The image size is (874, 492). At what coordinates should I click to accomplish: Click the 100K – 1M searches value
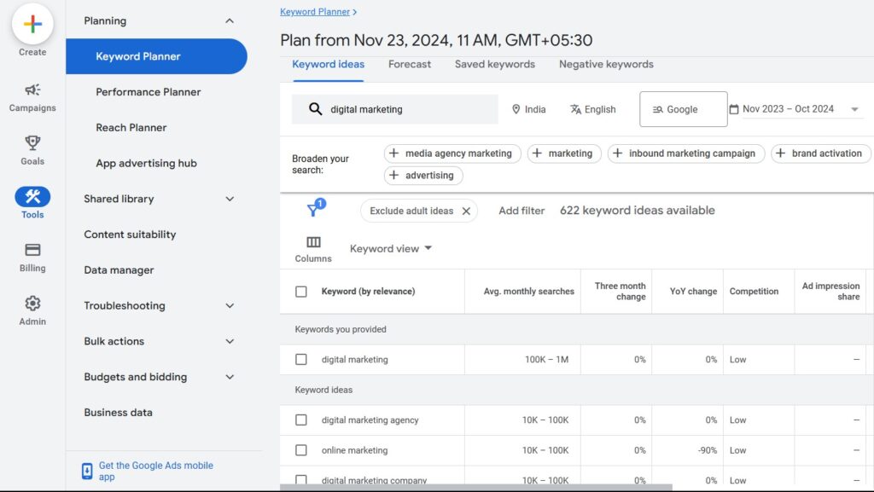coord(546,360)
